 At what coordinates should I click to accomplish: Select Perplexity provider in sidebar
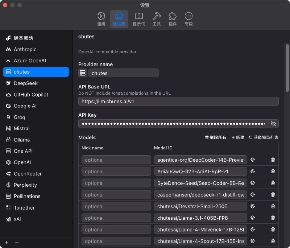click(x=36, y=185)
